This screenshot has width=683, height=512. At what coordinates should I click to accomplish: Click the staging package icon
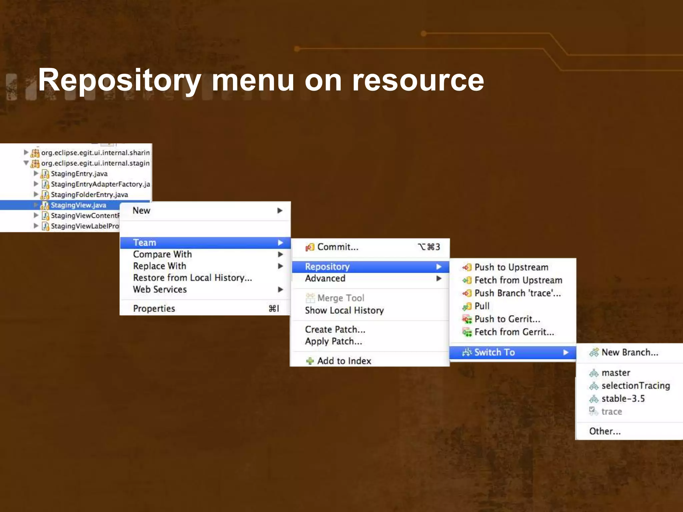[35, 163]
